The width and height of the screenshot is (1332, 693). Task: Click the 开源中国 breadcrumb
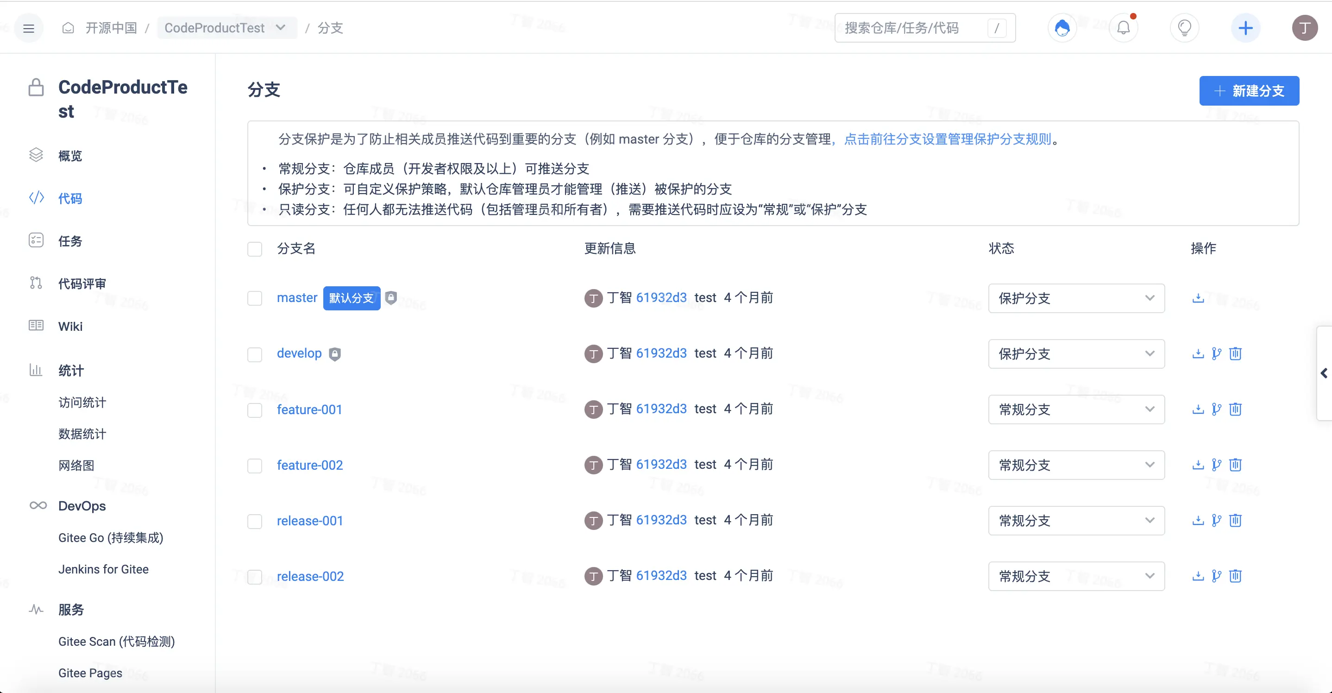coord(111,28)
